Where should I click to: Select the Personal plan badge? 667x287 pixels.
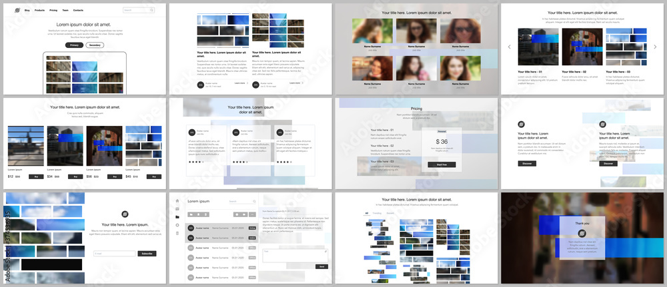(x=442, y=132)
